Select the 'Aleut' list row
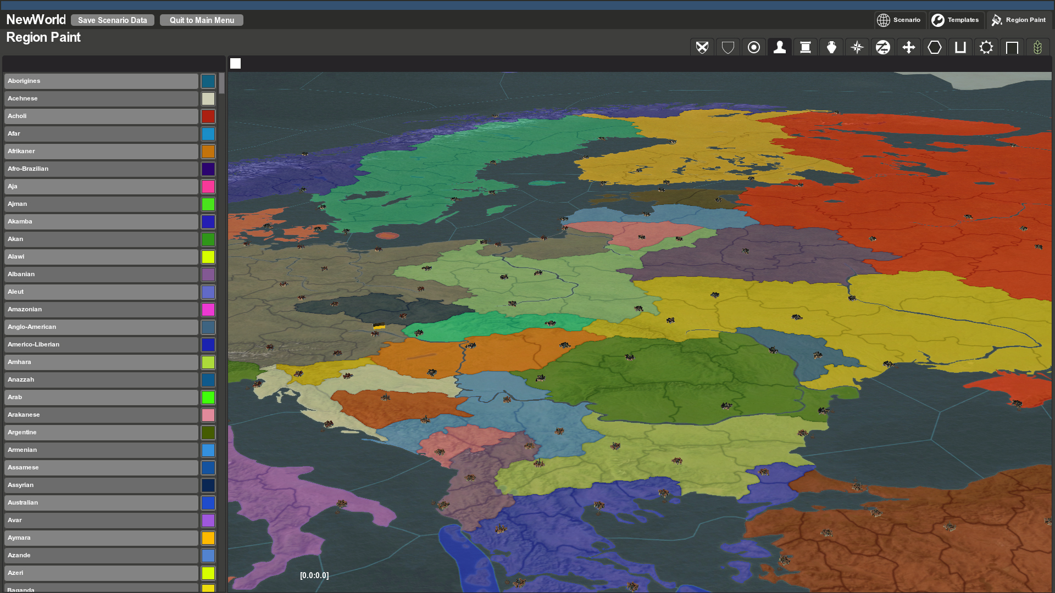Image resolution: width=1055 pixels, height=593 pixels. pos(101,292)
